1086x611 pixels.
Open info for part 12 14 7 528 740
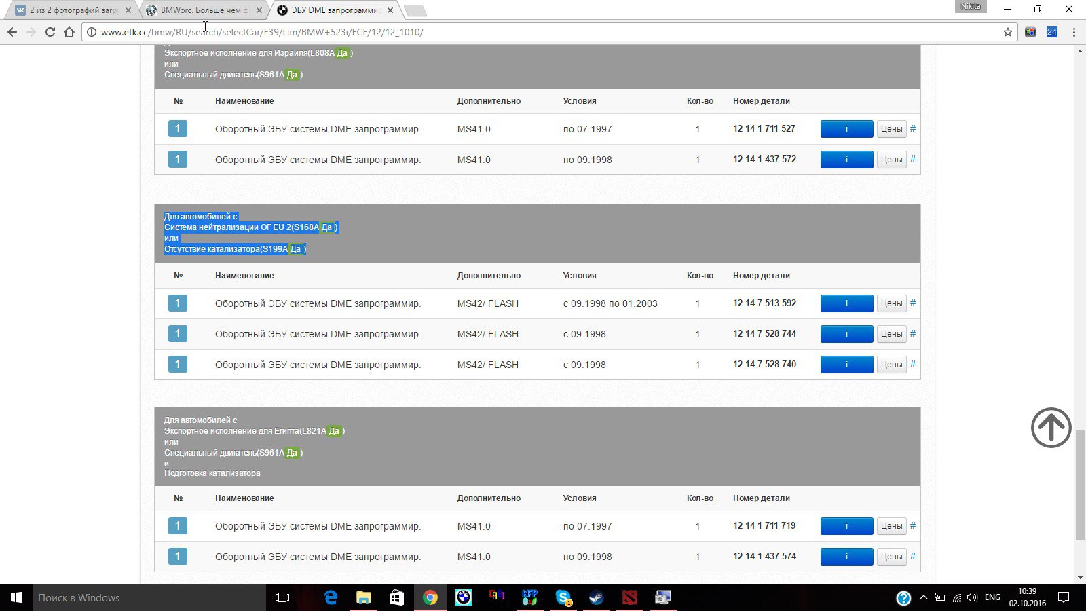click(x=846, y=365)
